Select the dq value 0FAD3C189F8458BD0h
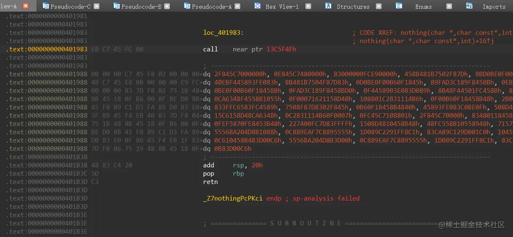This screenshot has width=513, height=237. (322, 91)
